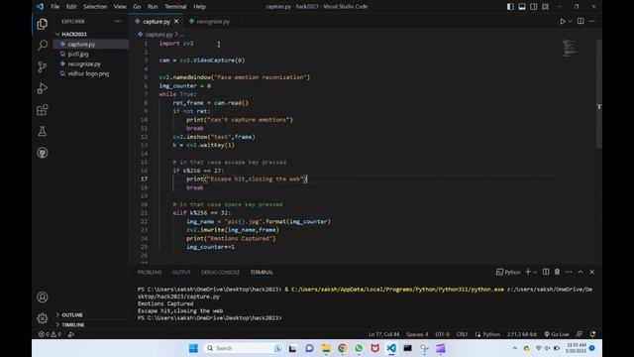The image size is (634, 357).
Task: Run the Python file with play button
Action: point(562,21)
